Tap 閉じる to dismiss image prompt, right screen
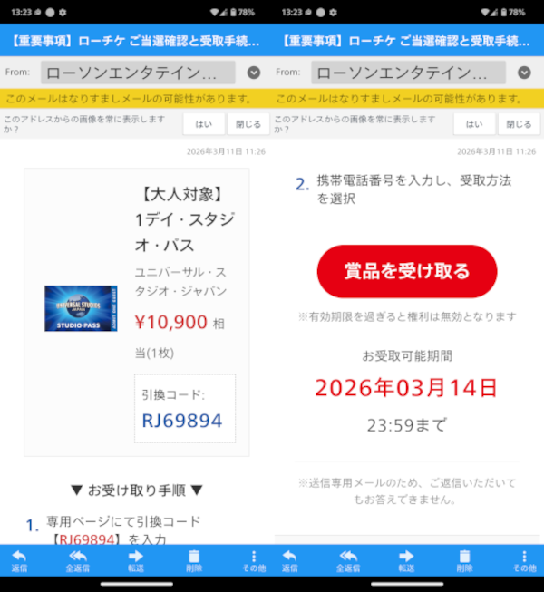This screenshot has height=592, width=544. tap(519, 124)
